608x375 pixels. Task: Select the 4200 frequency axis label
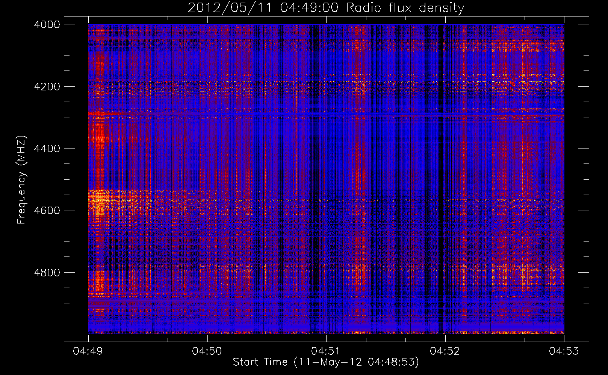tap(47, 87)
